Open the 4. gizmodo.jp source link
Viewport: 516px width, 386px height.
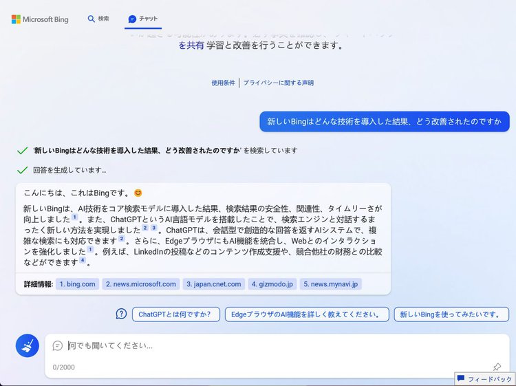point(272,283)
